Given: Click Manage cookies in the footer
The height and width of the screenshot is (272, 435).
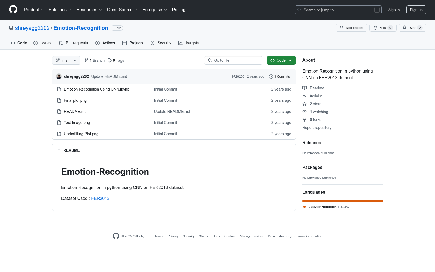Looking at the screenshot, I should 251,236.
